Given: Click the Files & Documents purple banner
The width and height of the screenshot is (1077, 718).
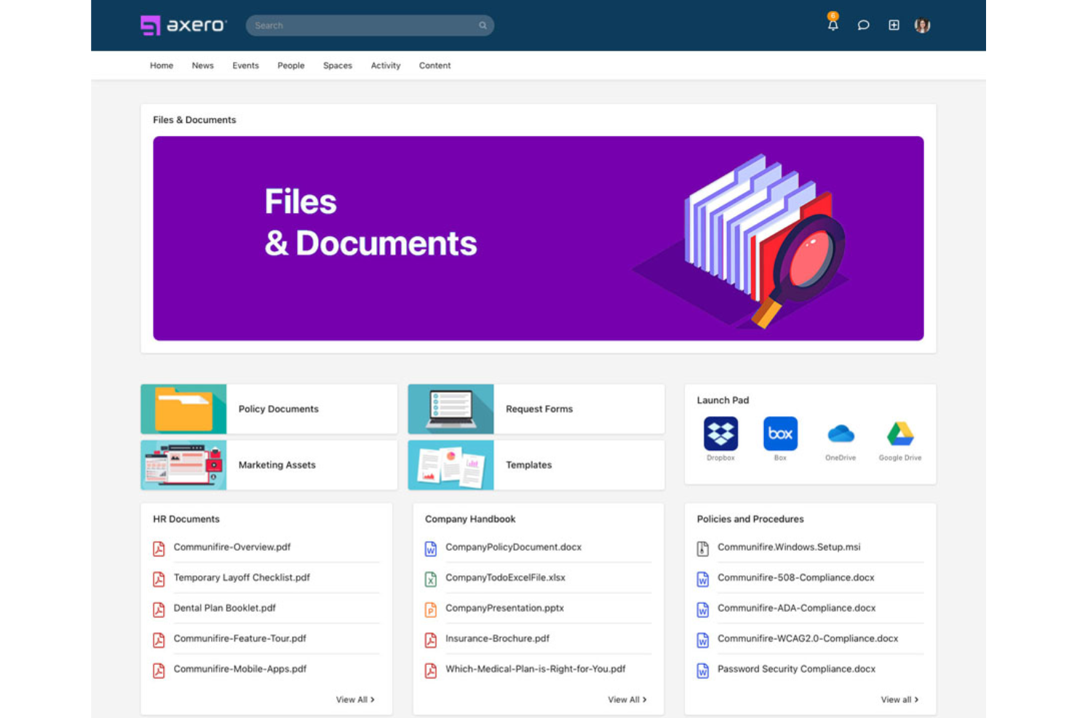Looking at the screenshot, I should coord(538,238).
